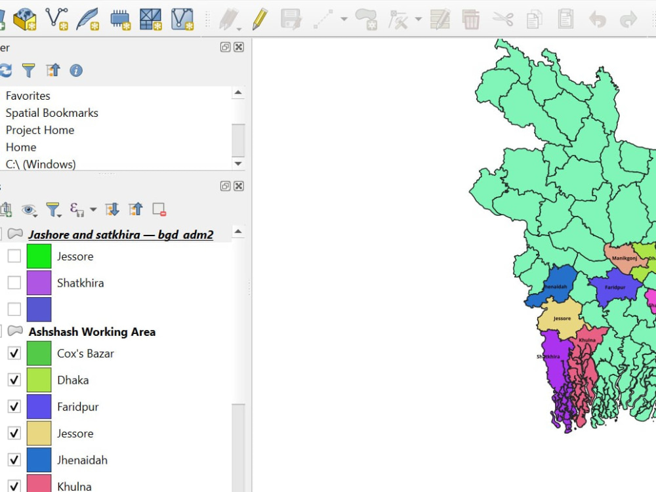Image resolution: width=656 pixels, height=492 pixels.
Task: Float the Browser panel
Action: [225, 47]
